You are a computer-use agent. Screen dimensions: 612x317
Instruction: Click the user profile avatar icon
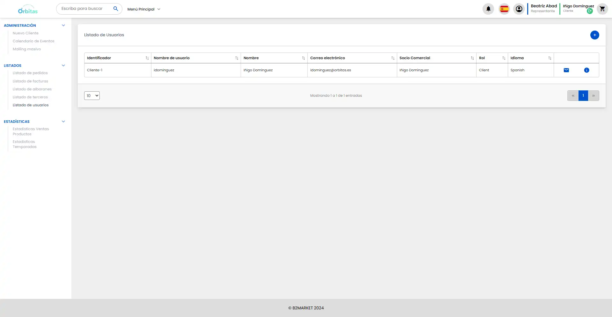click(519, 9)
